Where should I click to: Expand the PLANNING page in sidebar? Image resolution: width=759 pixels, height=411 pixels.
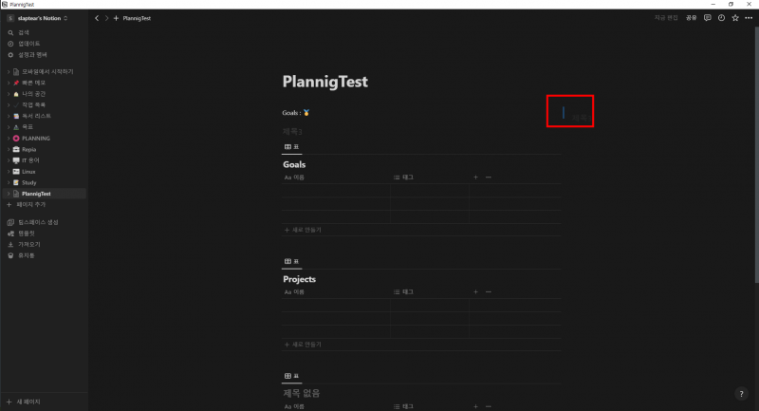[x=9, y=139]
